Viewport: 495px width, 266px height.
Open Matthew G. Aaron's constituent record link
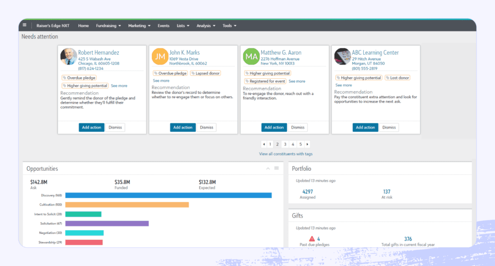[281, 52]
